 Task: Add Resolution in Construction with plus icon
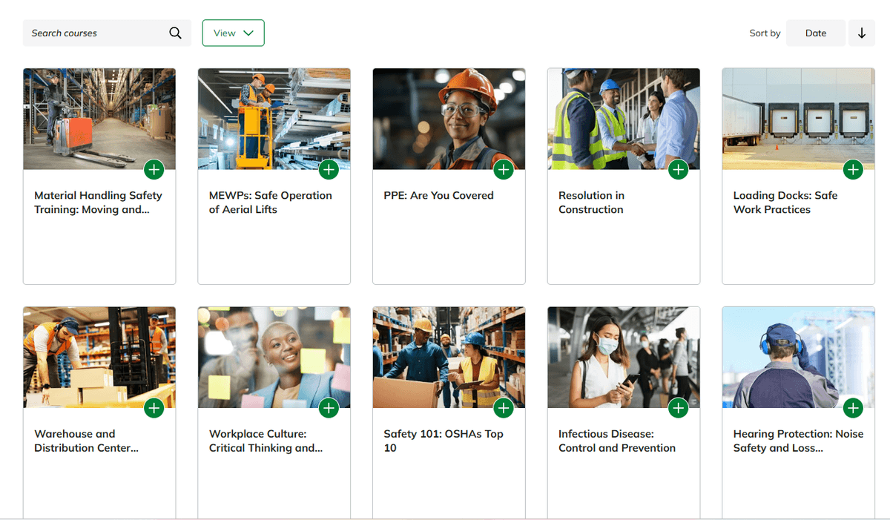click(x=678, y=170)
